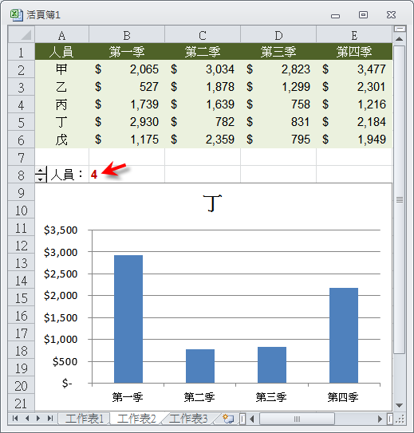Restore the workbook window

[363, 15]
